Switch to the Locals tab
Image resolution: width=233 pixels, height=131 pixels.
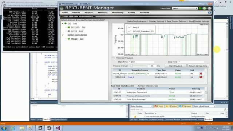point(39,119)
